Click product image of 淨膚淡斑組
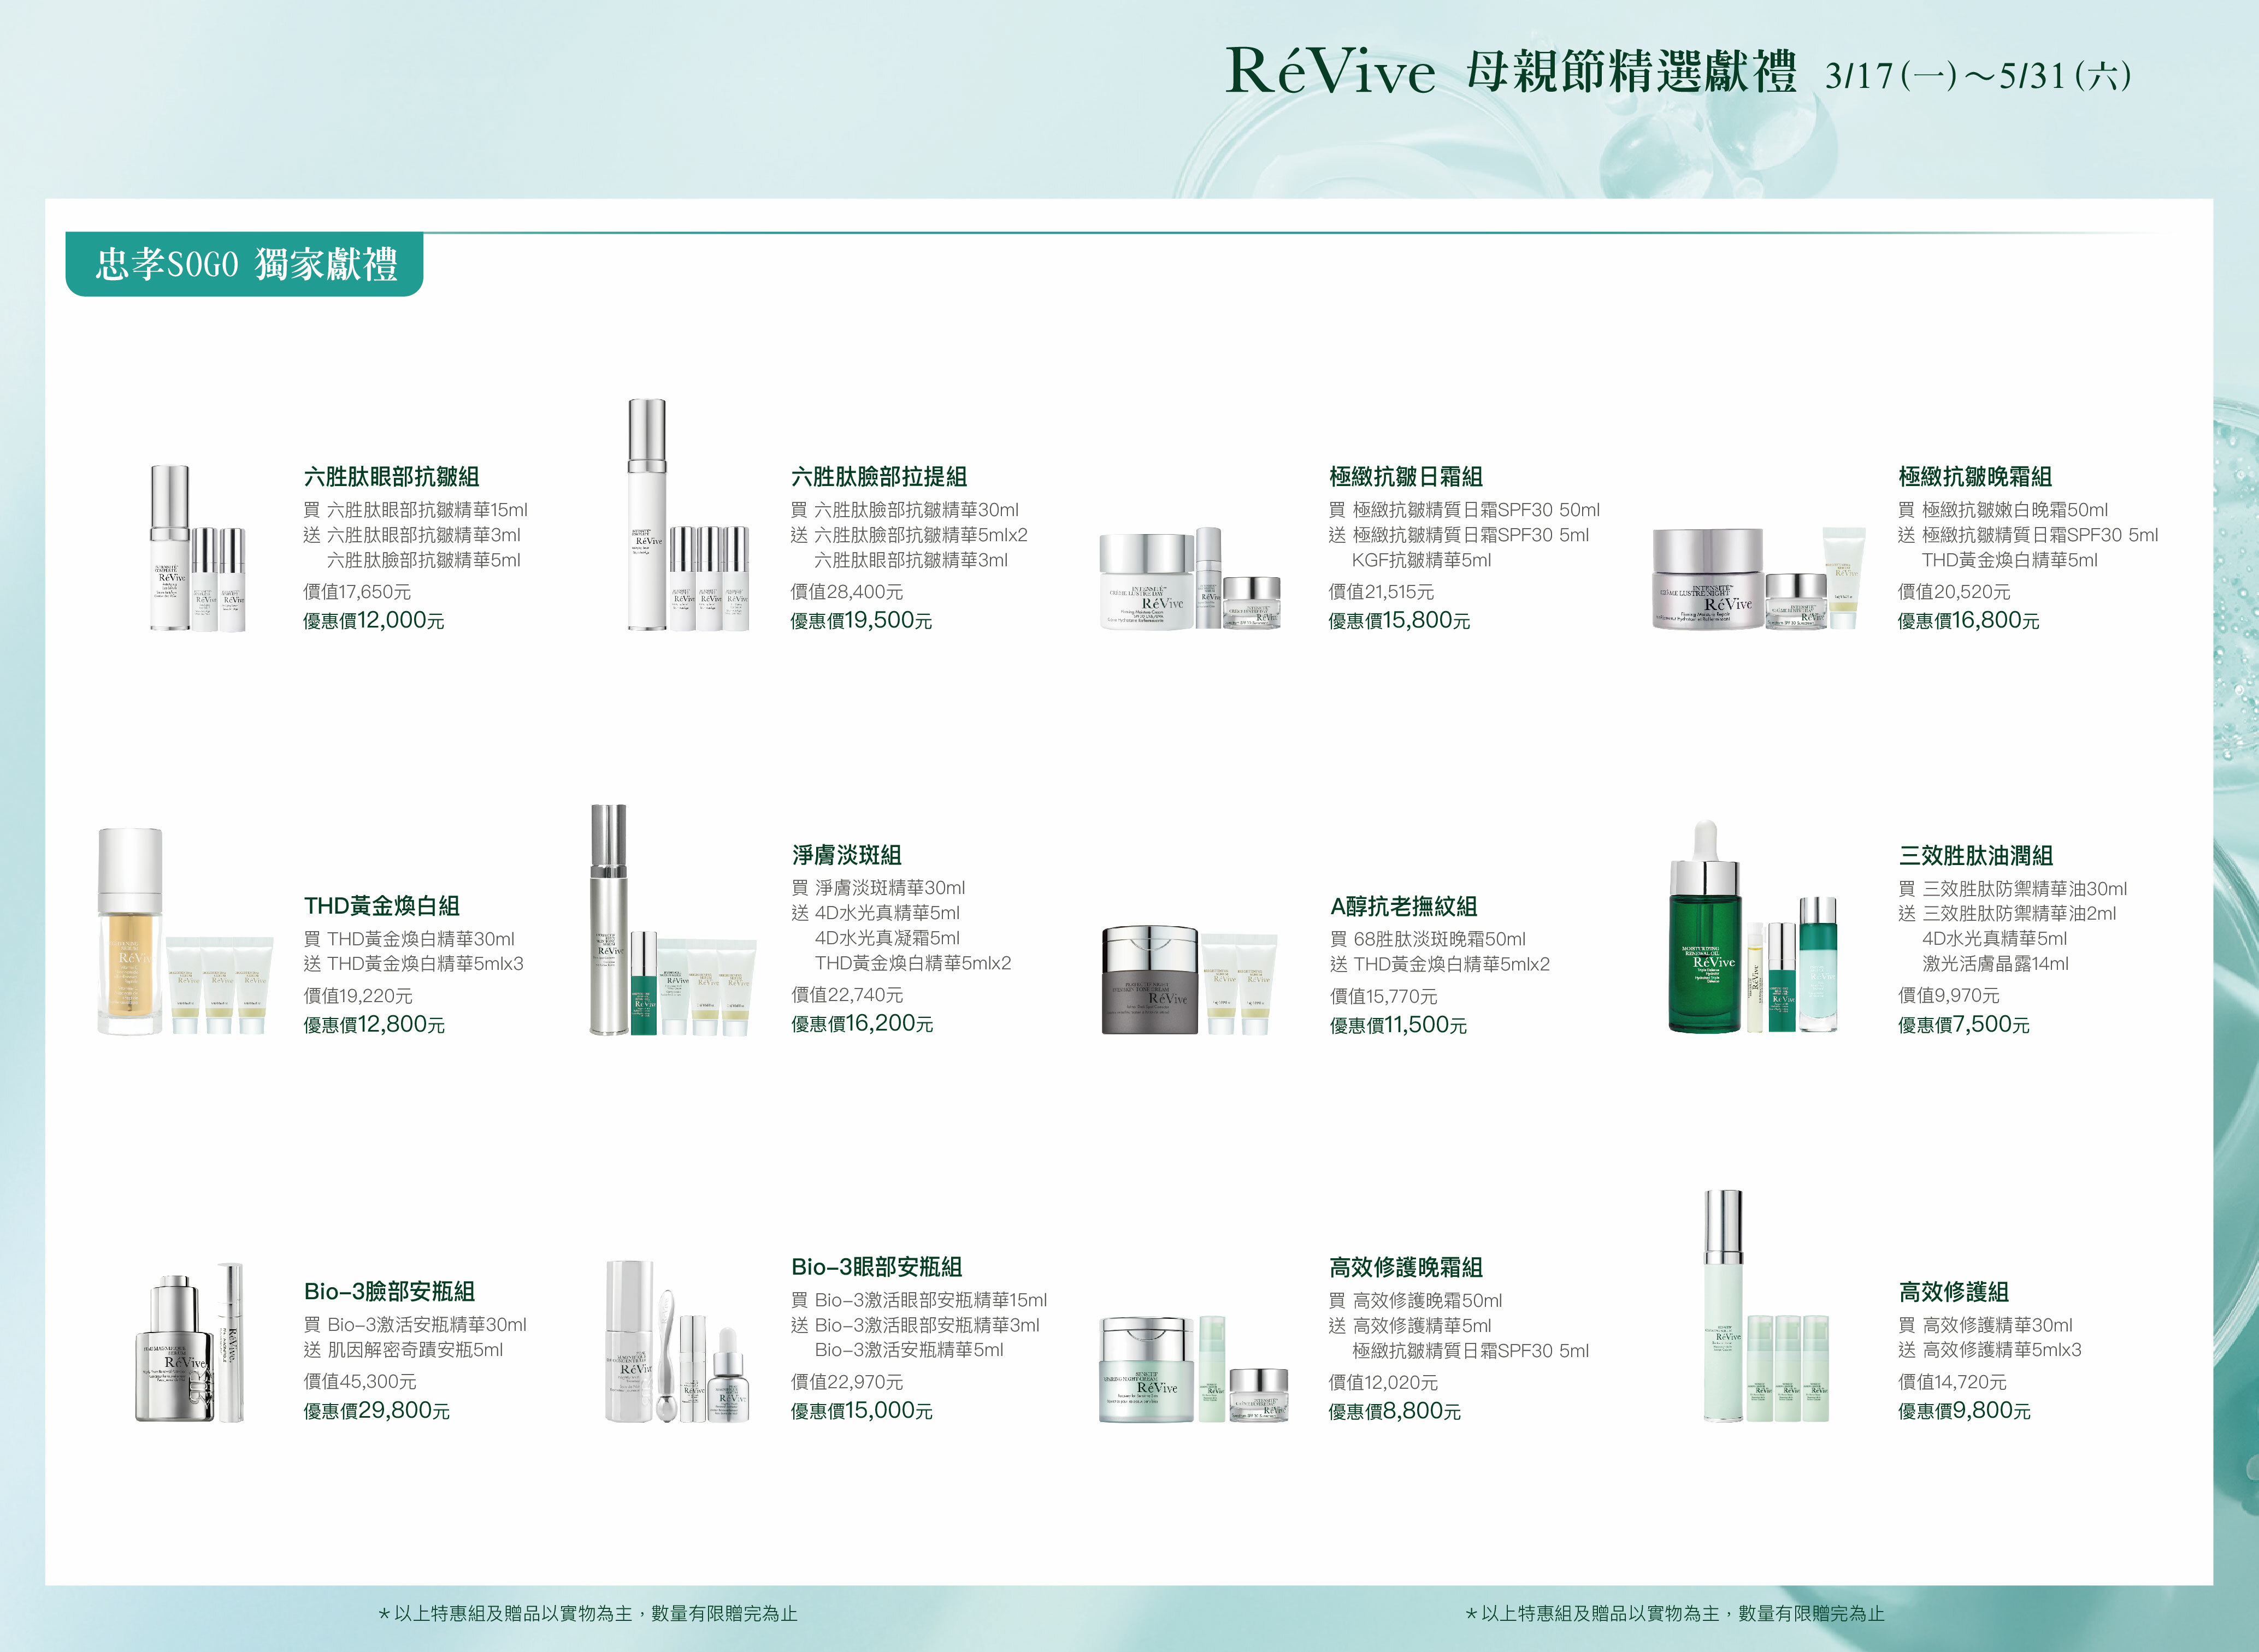 (673, 920)
